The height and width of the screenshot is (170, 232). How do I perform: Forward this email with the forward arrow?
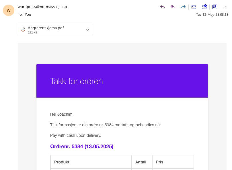[183, 7]
